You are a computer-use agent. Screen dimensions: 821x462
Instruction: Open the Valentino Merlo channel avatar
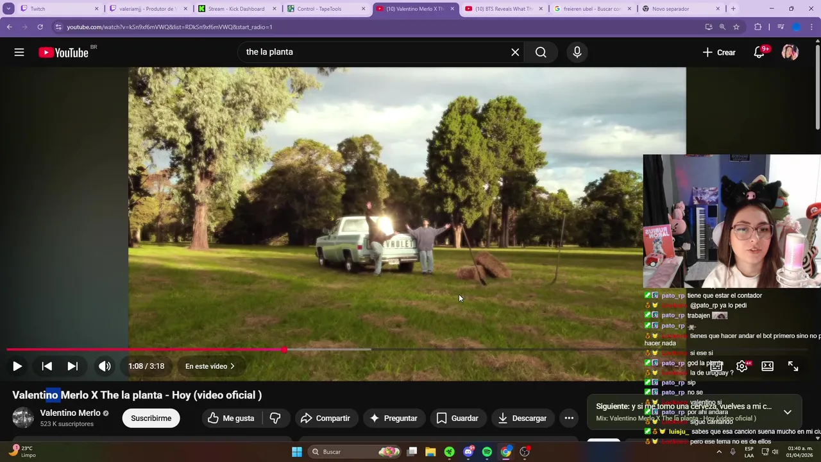(x=23, y=418)
